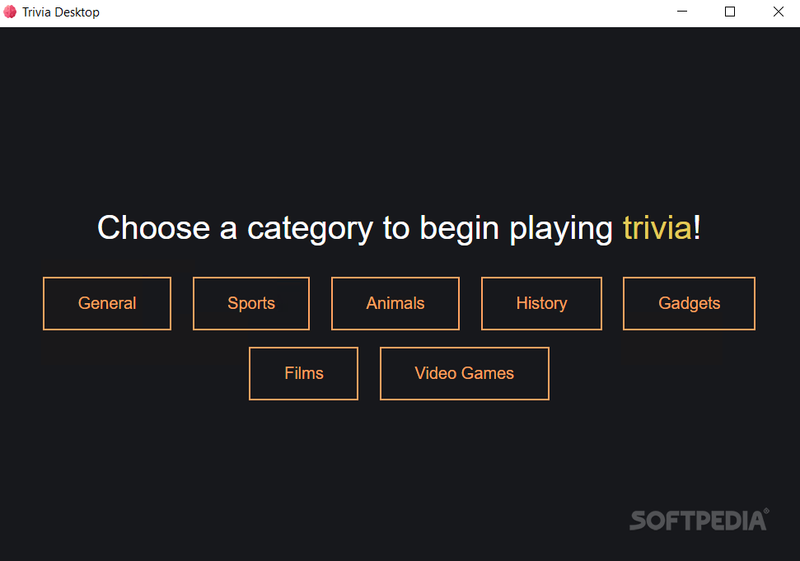
Task: Choose the Animals category
Action: click(x=395, y=303)
